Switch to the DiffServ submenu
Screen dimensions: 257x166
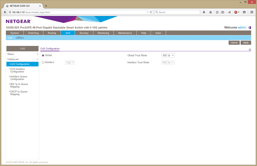(20, 38)
